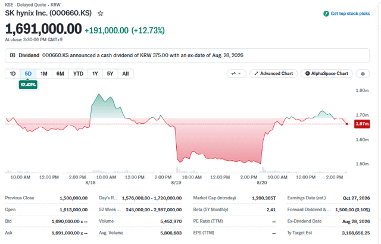
Task: Open the chart type dropdown
Action: [236, 74]
